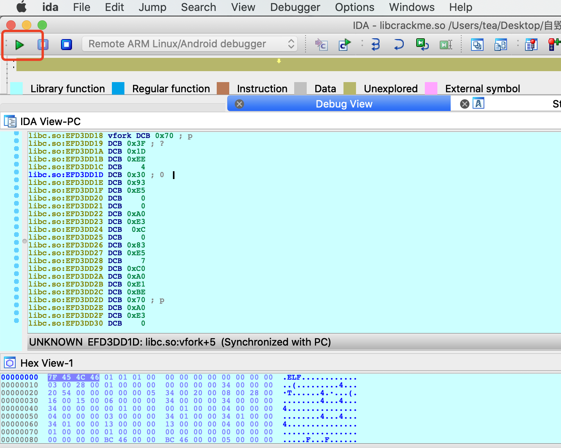The image size is (561, 448).
Task: Open the View menu
Action: pyautogui.click(x=243, y=7)
